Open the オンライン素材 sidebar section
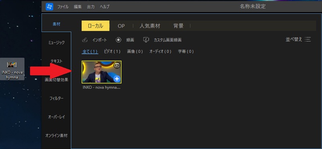The height and width of the screenshot is (149, 322). [56, 136]
